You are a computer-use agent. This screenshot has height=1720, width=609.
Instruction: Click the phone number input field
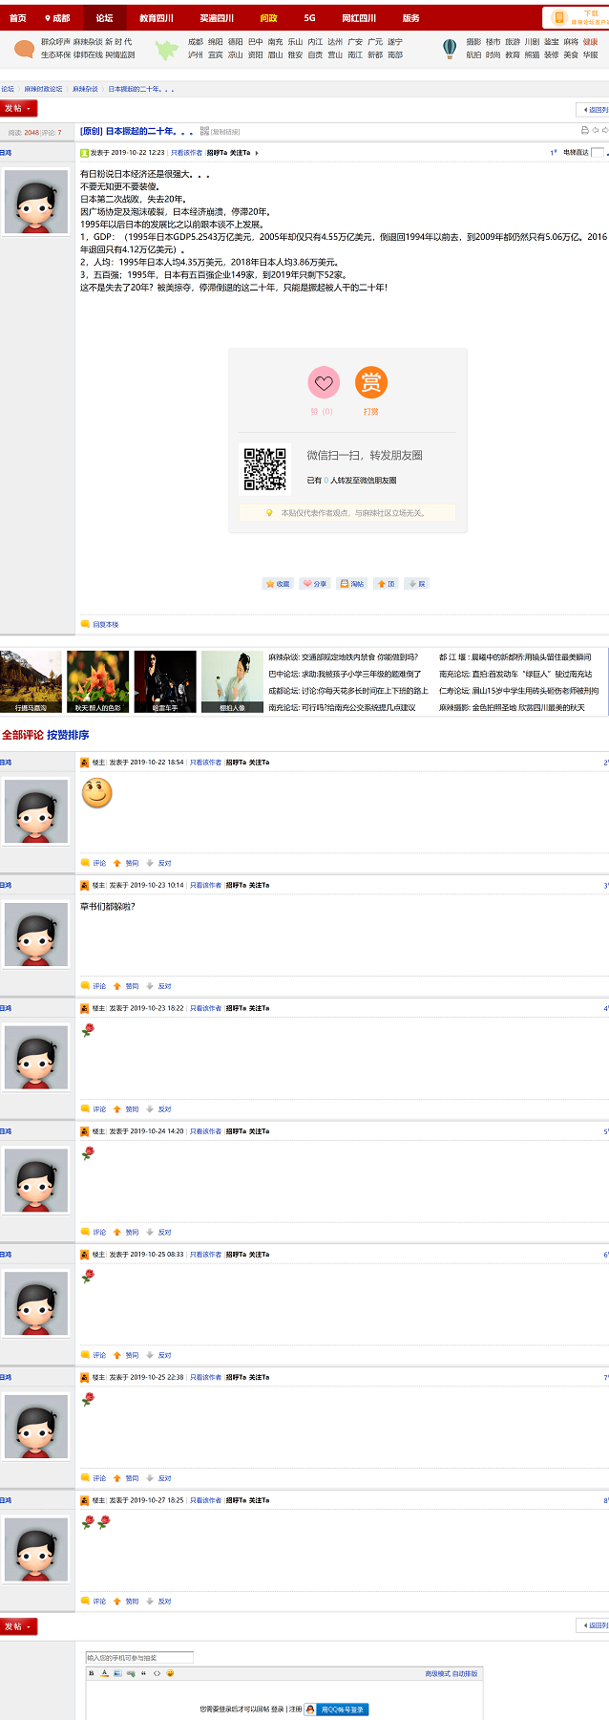click(139, 1658)
